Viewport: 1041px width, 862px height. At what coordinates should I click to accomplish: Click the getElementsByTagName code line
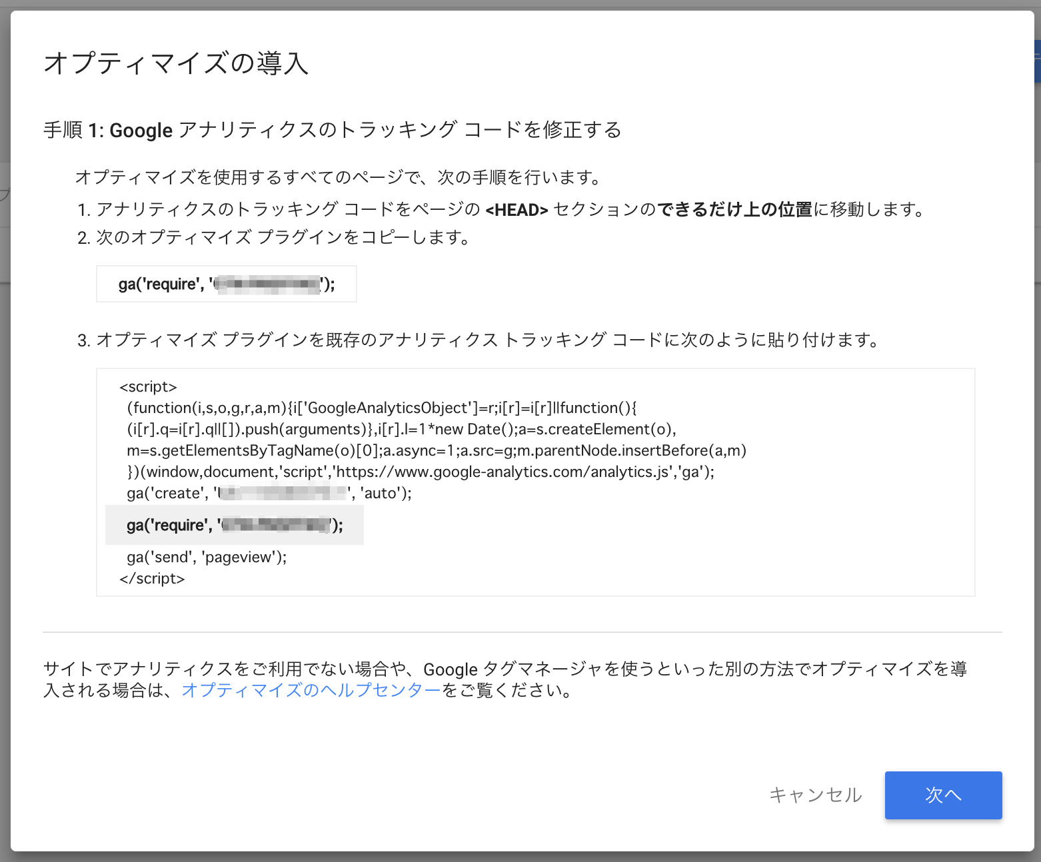click(436, 450)
